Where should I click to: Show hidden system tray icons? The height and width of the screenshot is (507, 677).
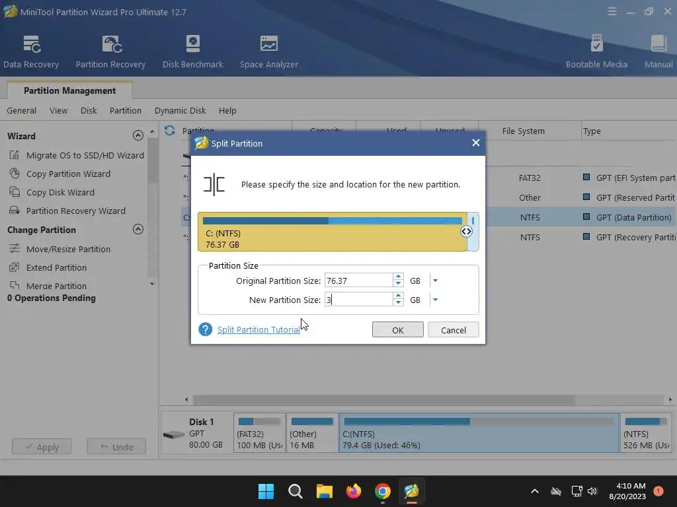point(534,491)
